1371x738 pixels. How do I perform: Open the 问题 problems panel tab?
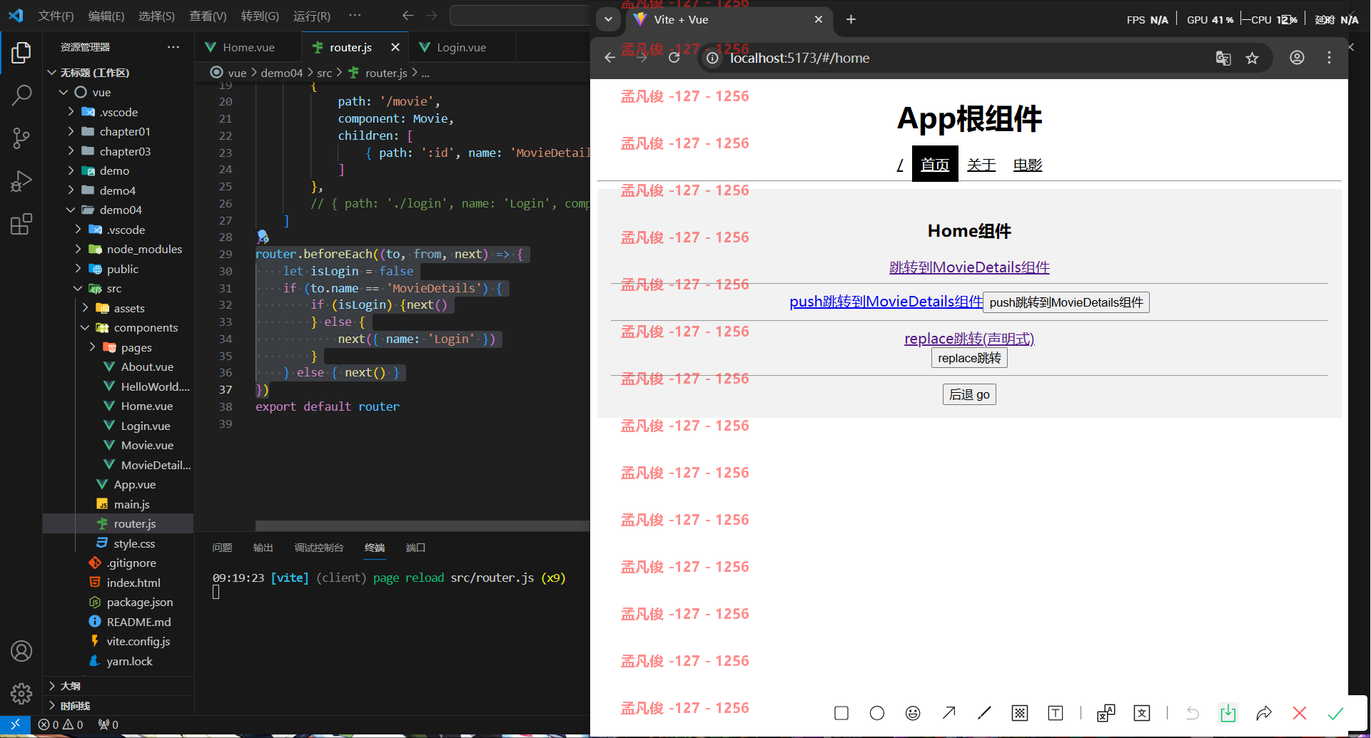(x=222, y=548)
